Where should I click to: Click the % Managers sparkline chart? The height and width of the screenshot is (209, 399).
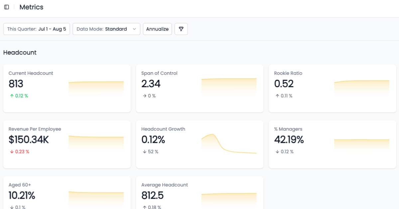(x=362, y=146)
